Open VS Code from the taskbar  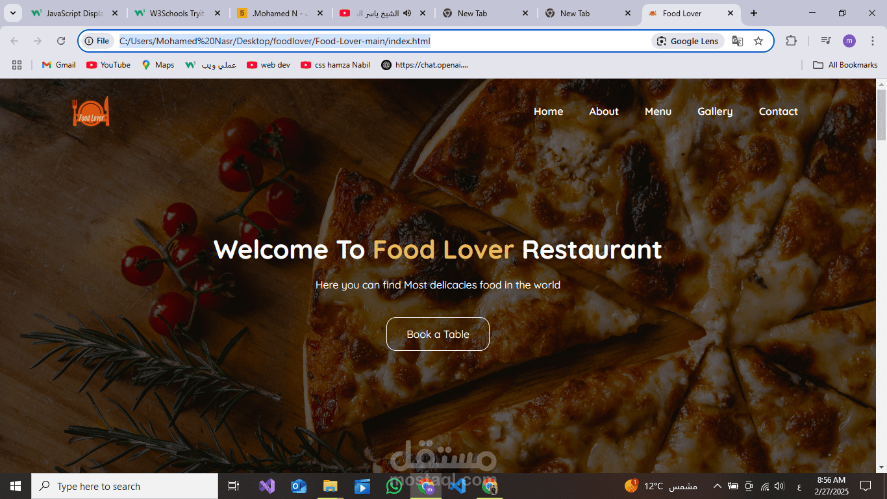(457, 486)
